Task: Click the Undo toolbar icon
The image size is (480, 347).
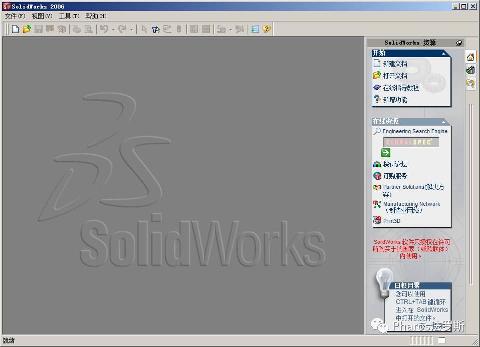Action: (104, 29)
